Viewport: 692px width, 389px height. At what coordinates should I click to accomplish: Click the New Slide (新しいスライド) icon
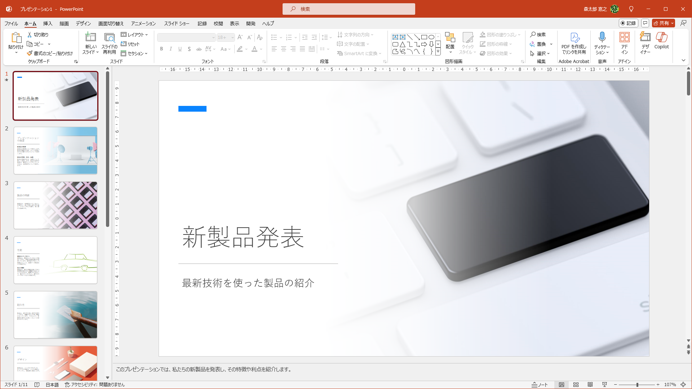(90, 37)
